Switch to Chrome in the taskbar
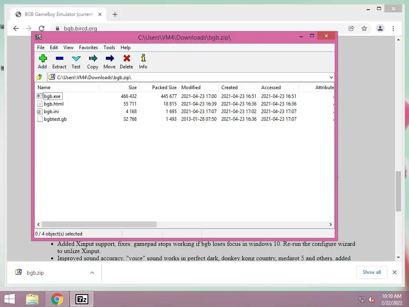This screenshot has height=307, width=409. click(57, 299)
